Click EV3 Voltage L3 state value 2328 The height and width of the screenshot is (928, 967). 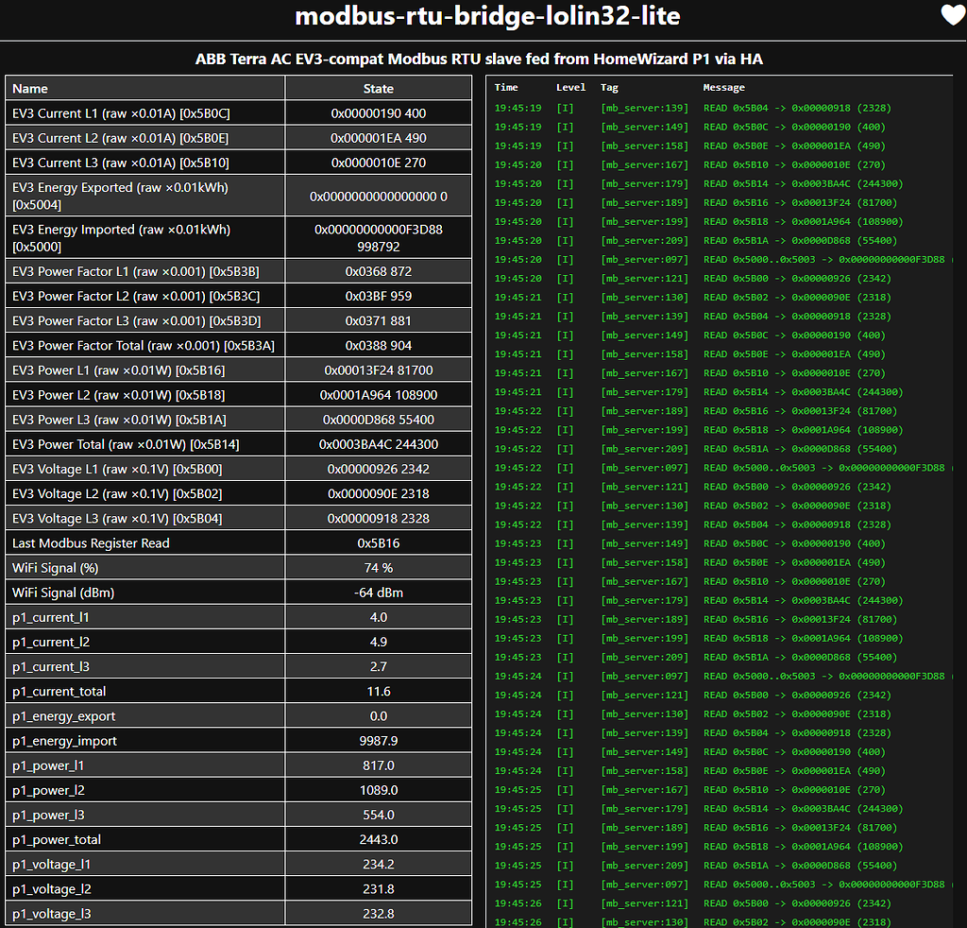point(379,518)
